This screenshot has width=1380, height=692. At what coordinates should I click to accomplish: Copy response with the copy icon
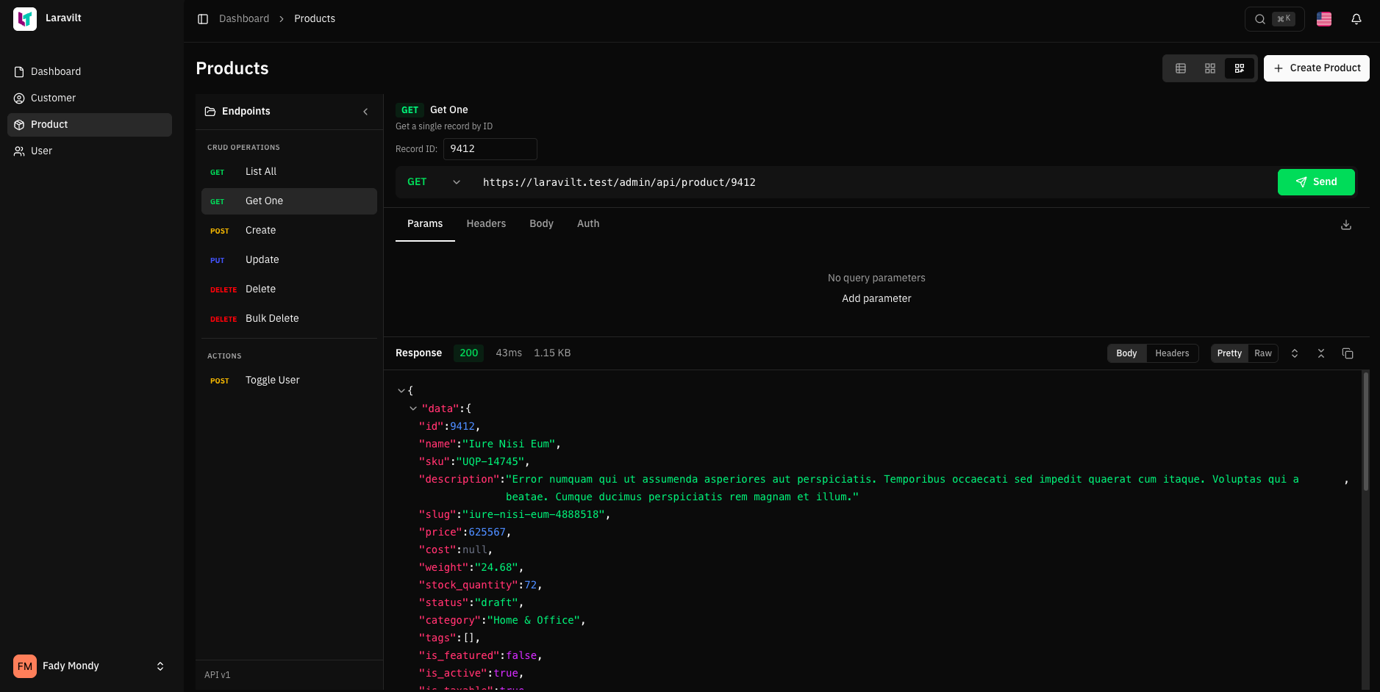tap(1348, 353)
